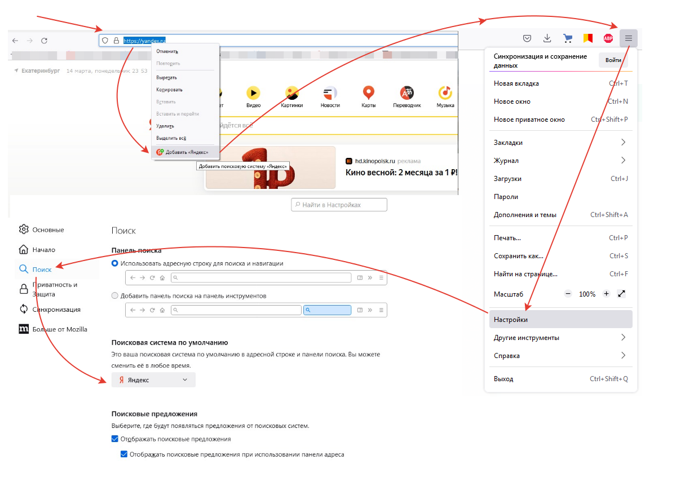
Task: Select Вырезать in context menu
Action: [x=185, y=77]
